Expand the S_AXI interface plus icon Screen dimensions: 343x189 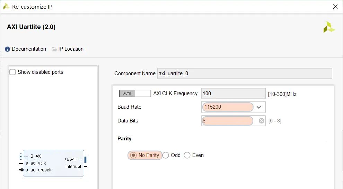click(x=26, y=157)
